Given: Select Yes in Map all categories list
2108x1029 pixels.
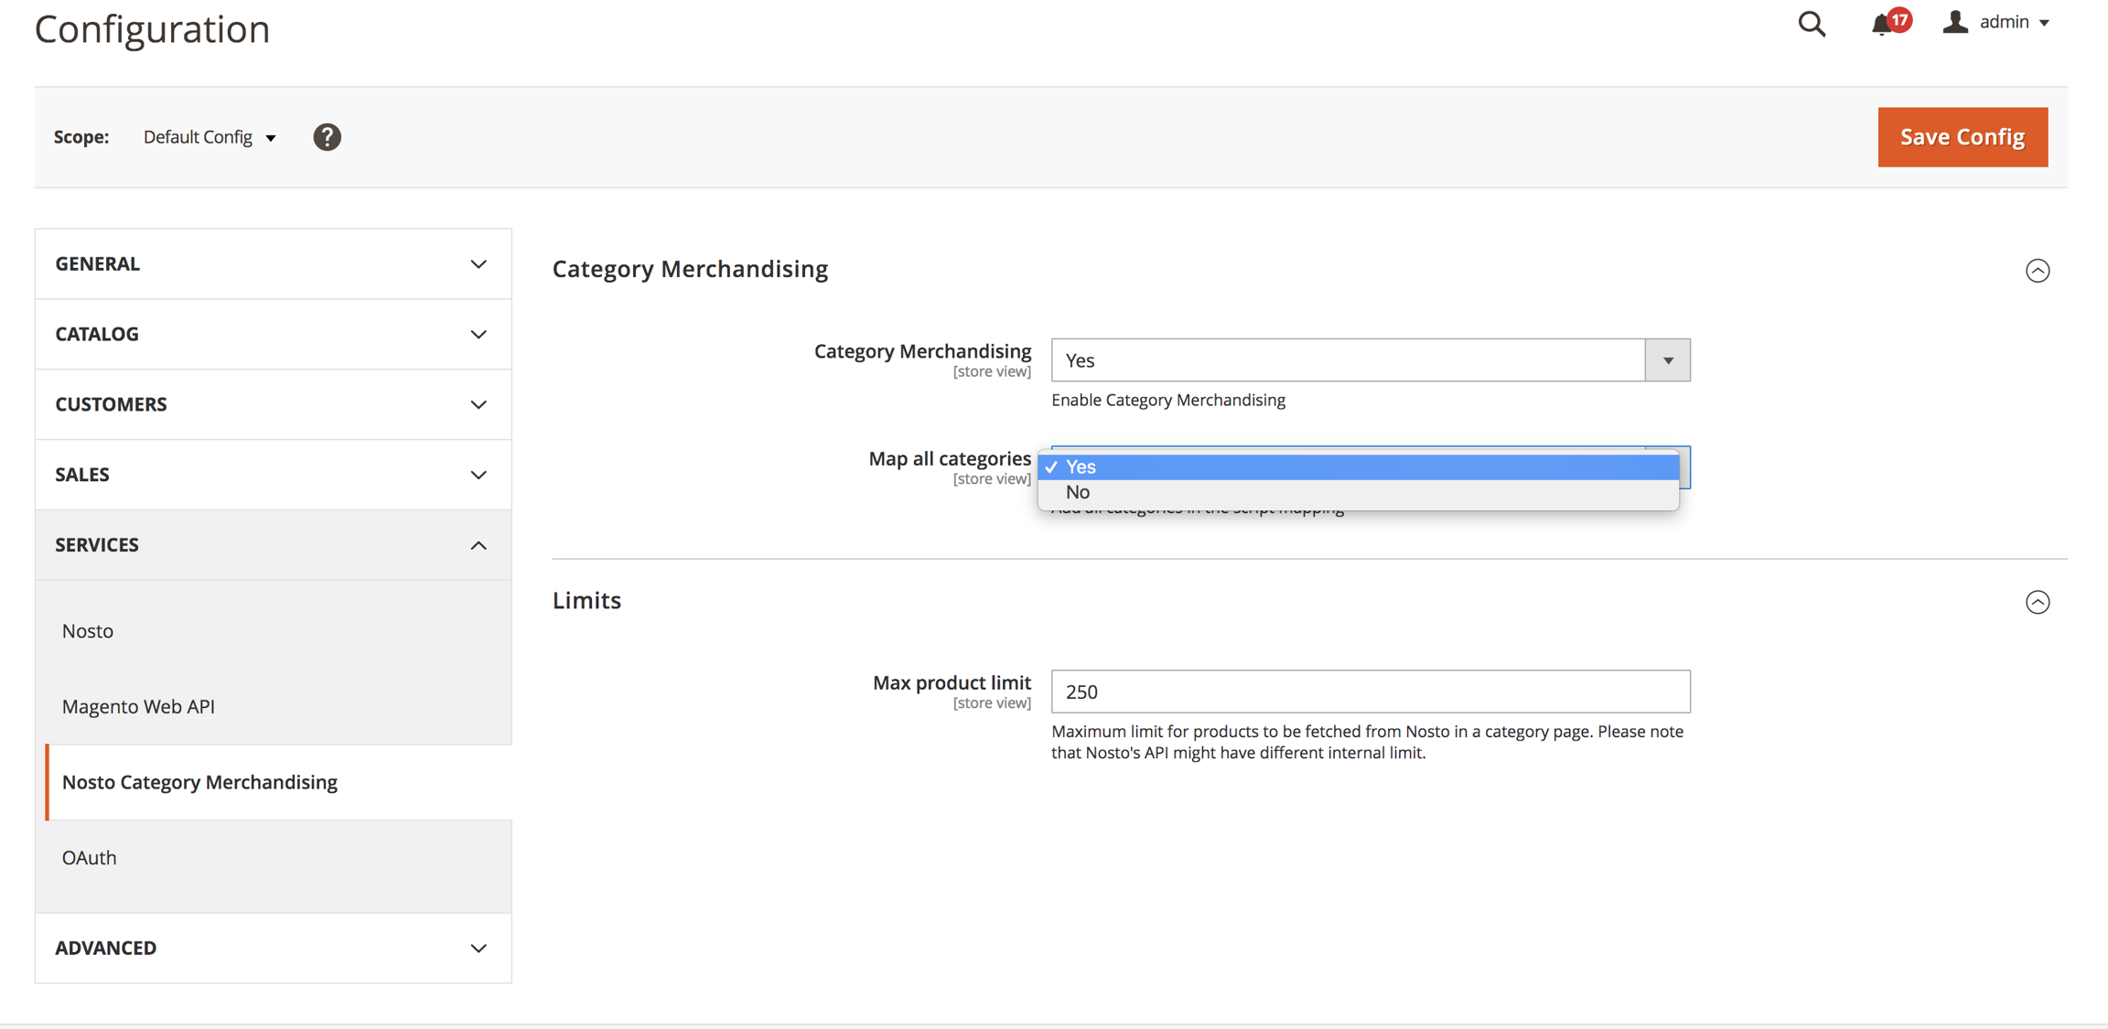Looking at the screenshot, I should [x=1358, y=466].
